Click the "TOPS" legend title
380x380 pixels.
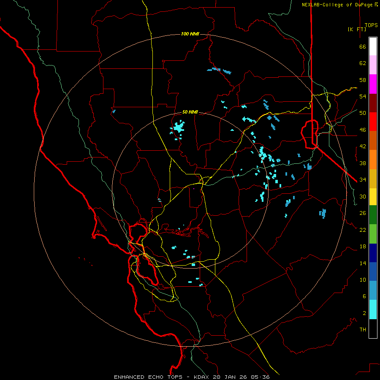pos(371,25)
